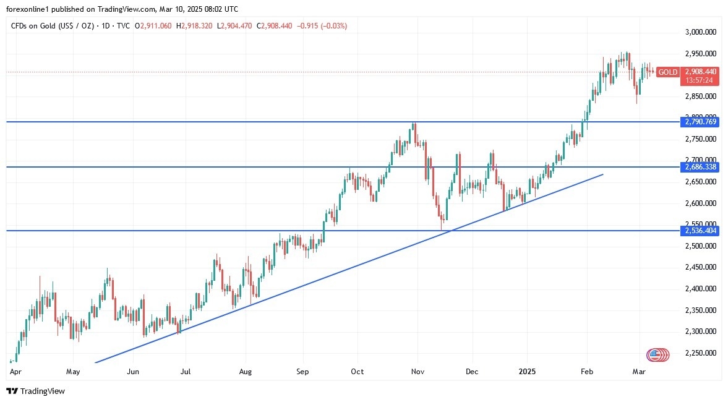Image resolution: width=728 pixels, height=402 pixels.
Task: Click the 2,650.000 price axis label
Action: (701, 182)
